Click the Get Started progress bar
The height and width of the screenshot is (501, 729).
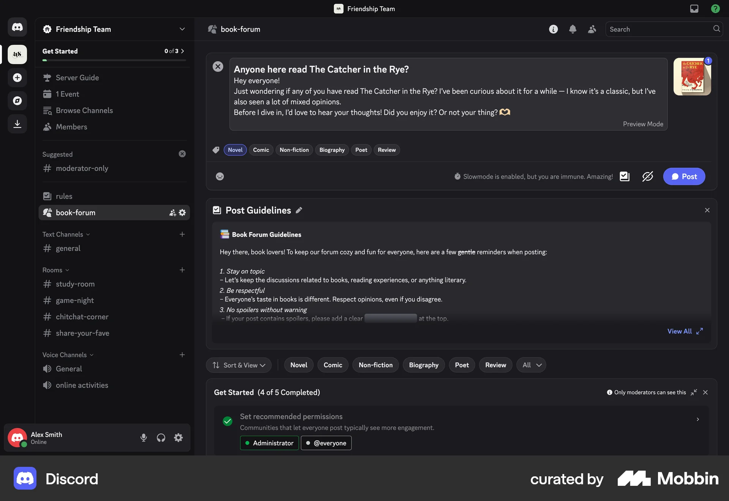pos(113,60)
